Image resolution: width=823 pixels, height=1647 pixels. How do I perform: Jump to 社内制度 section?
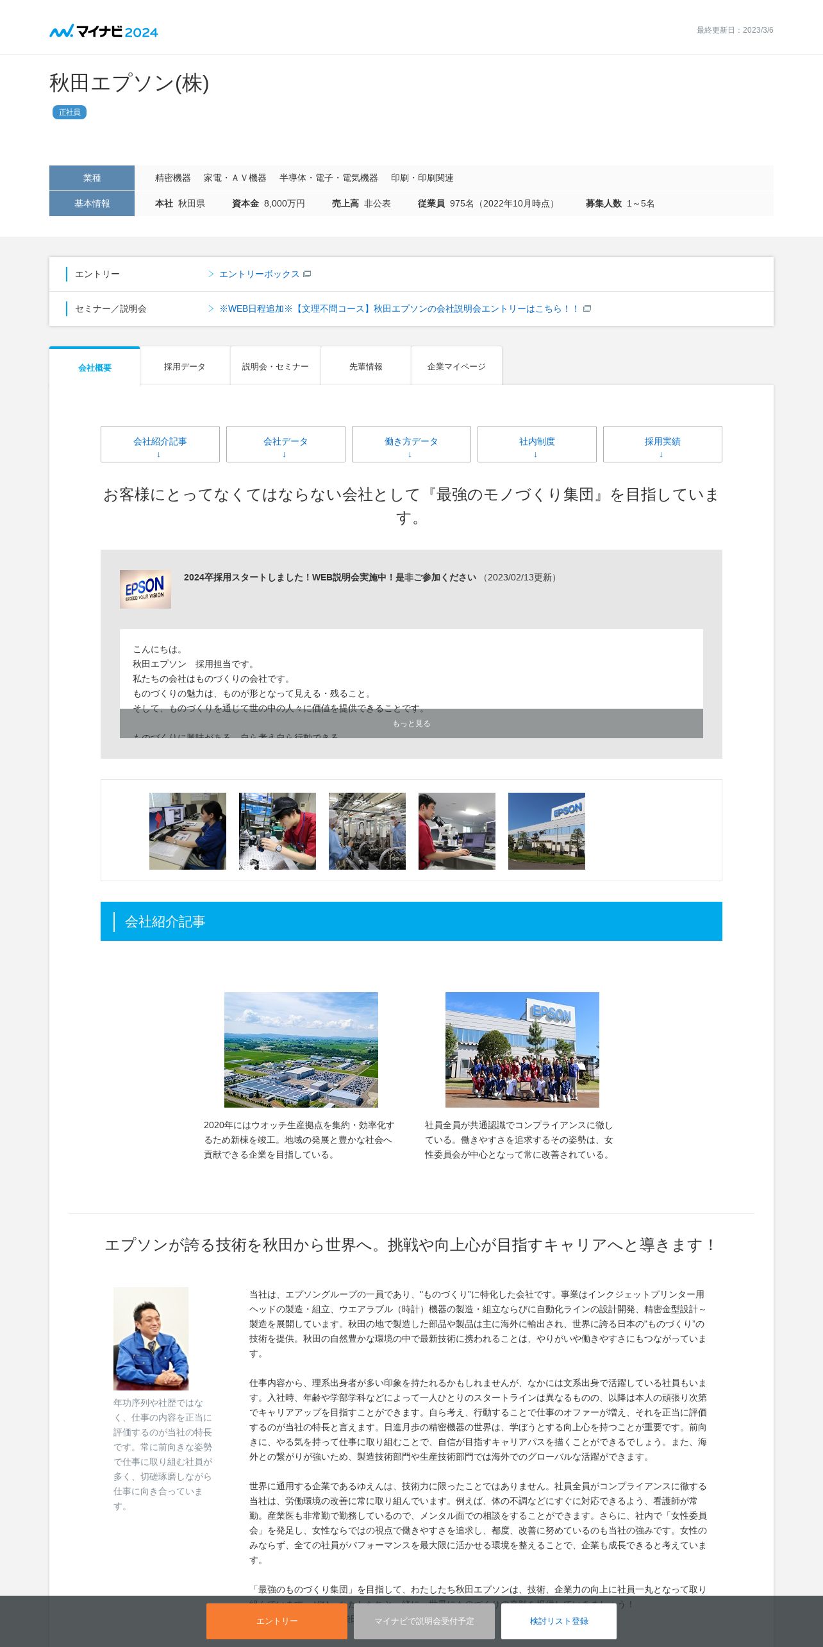(x=537, y=444)
